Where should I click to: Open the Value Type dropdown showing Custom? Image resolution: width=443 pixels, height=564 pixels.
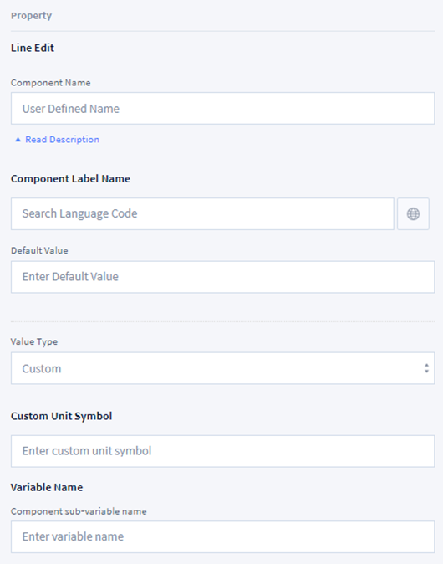[x=222, y=368]
